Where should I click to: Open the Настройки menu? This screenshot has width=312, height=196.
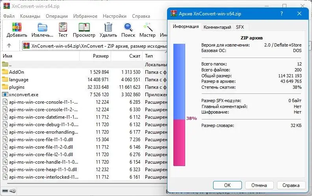tap(115, 16)
